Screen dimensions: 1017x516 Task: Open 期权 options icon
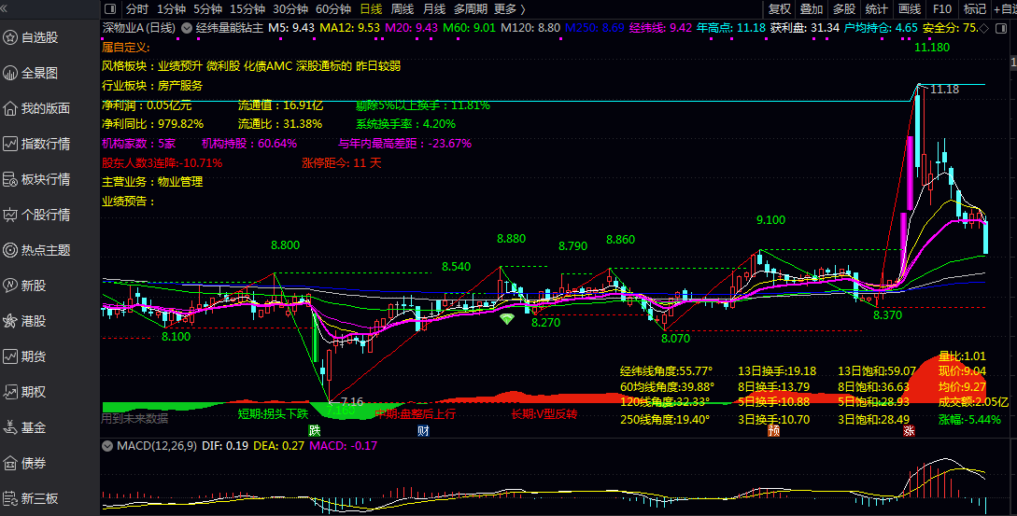pos(10,392)
